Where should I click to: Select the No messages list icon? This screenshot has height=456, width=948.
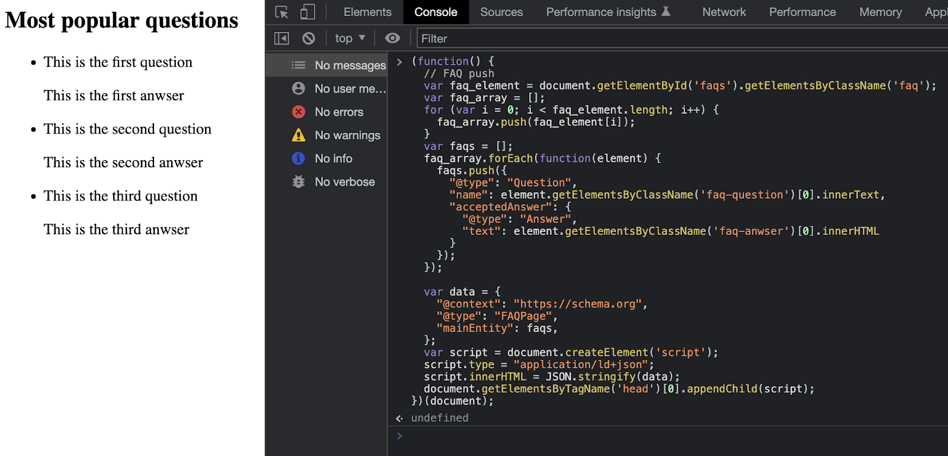[299, 65]
